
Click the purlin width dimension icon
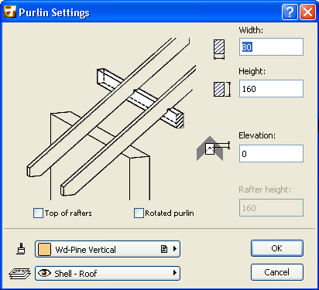219,49
